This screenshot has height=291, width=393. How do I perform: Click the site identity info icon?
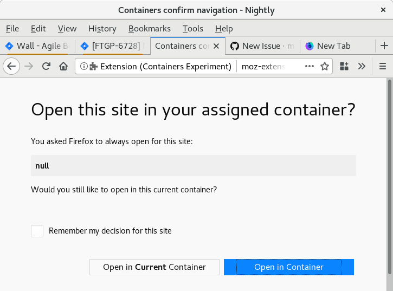point(84,66)
